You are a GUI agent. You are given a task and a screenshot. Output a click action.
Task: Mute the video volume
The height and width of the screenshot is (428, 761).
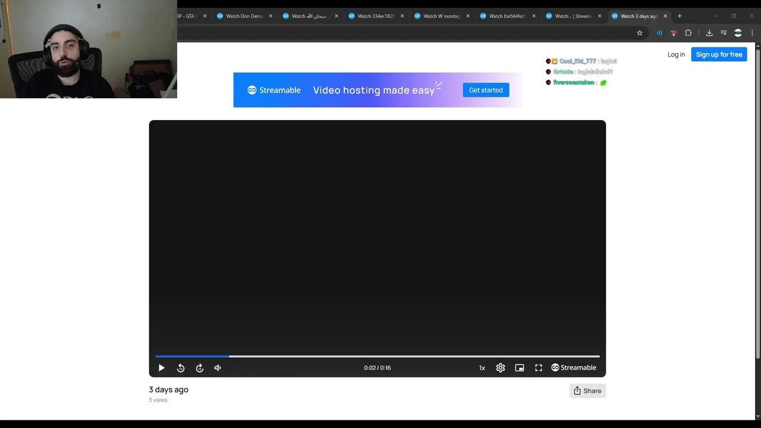pyautogui.click(x=218, y=368)
